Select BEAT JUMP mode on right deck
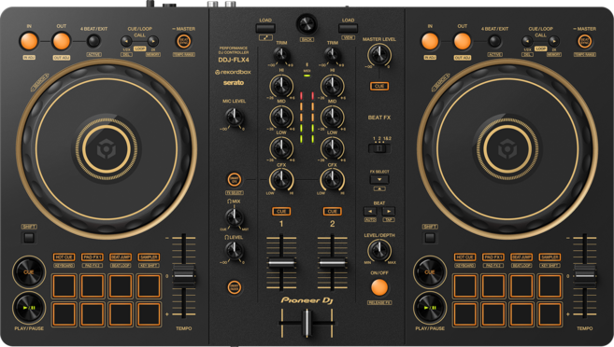Viewport: 614px width, 347px height. coord(521,257)
